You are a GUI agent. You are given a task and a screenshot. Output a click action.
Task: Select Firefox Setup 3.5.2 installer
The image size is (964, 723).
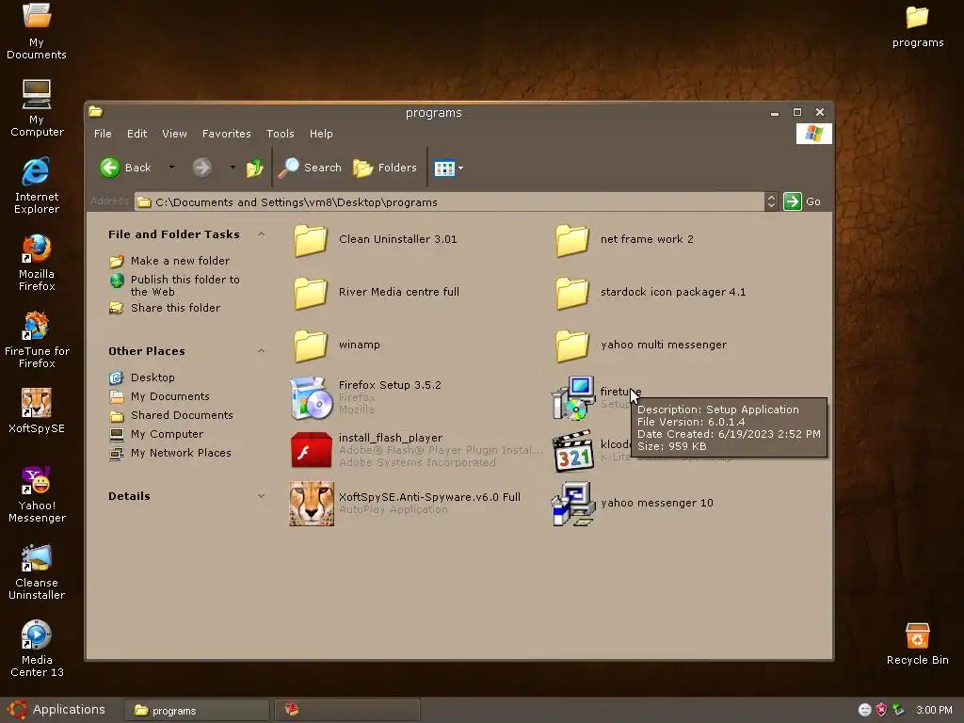coord(366,397)
